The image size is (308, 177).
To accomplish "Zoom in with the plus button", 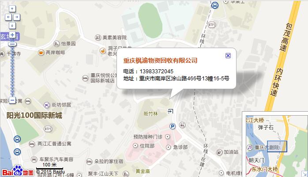I will pyautogui.click(x=12, y=35).
